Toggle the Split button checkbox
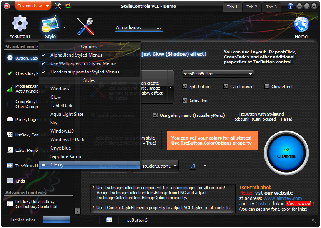 point(185,87)
